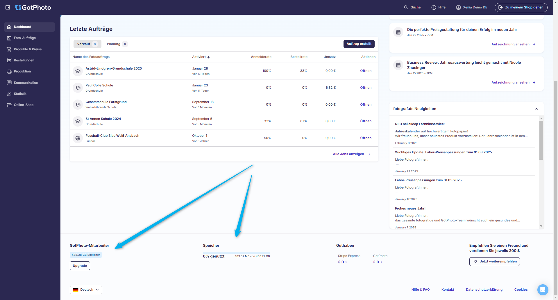Screen dimensions: 558x300
Task: Click the Gesamtschule Forstgrund school icon
Action: coord(78,104)
